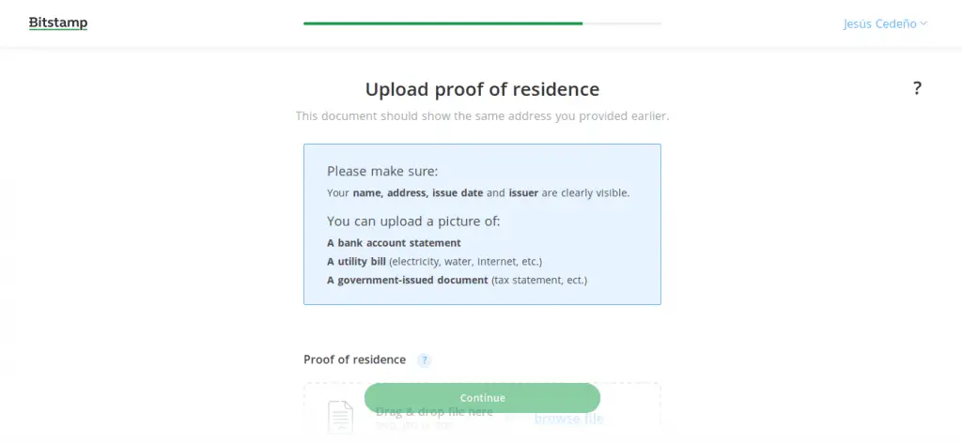This screenshot has height=443, width=962.
Task: Click the Please make sure text
Action: (x=382, y=171)
